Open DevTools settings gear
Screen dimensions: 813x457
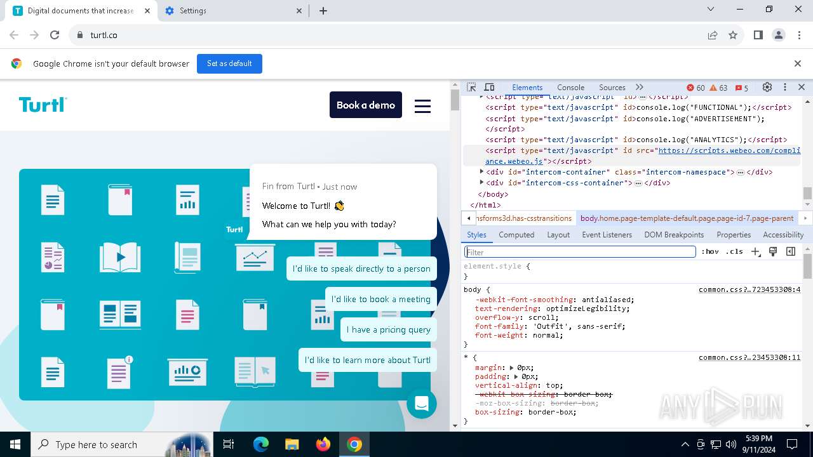point(767,88)
